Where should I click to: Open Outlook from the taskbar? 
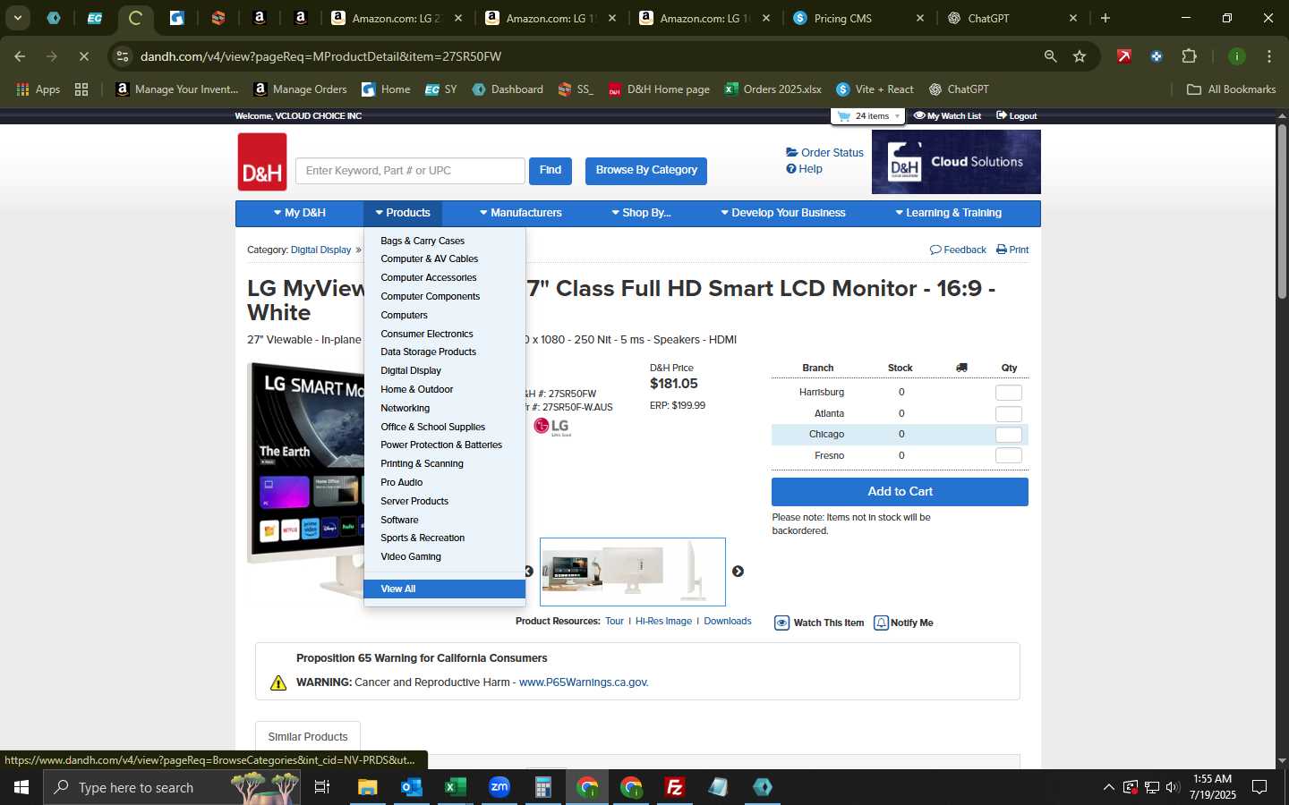point(412,787)
